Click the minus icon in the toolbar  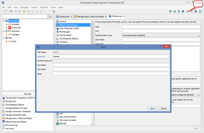click(x=15, y=11)
